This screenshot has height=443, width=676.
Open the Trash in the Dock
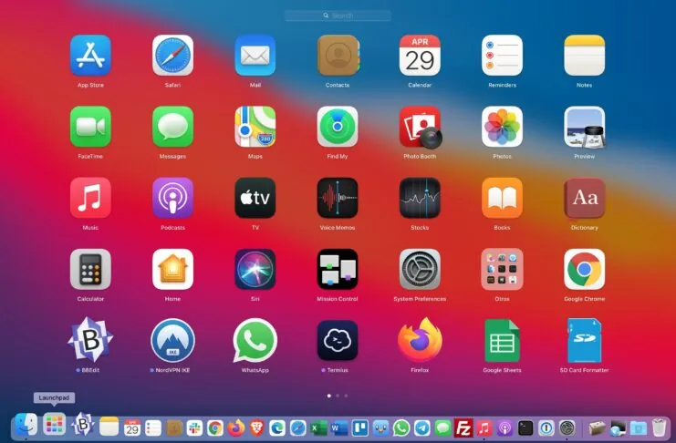coord(659,428)
